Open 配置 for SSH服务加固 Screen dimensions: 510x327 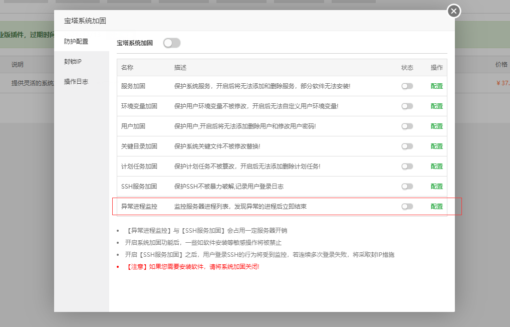click(436, 187)
